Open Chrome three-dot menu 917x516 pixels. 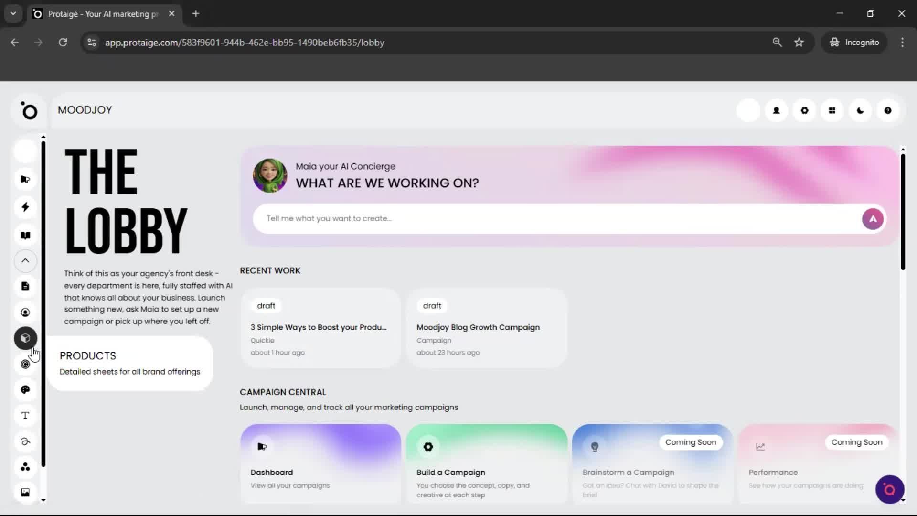902,42
